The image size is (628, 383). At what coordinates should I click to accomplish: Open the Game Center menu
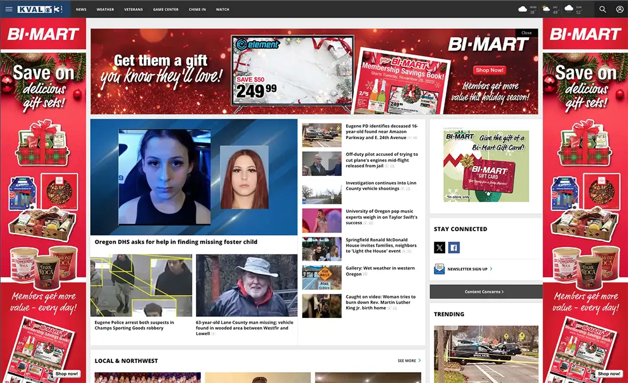(x=166, y=9)
